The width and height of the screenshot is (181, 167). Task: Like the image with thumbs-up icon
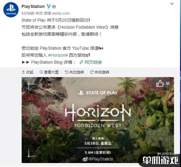(160, 83)
